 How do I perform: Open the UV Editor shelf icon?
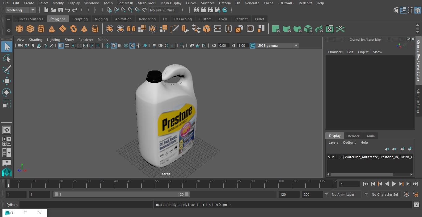point(330,29)
